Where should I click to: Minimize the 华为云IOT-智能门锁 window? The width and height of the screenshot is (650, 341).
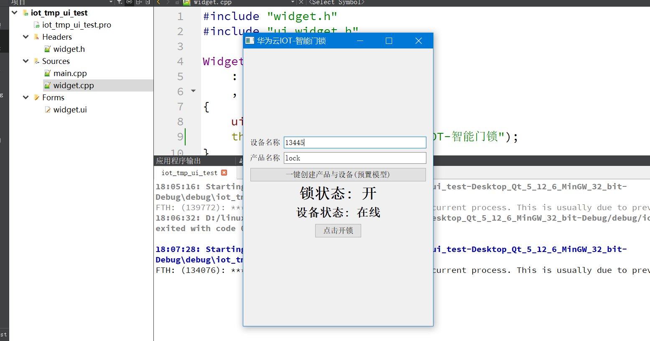click(x=360, y=41)
